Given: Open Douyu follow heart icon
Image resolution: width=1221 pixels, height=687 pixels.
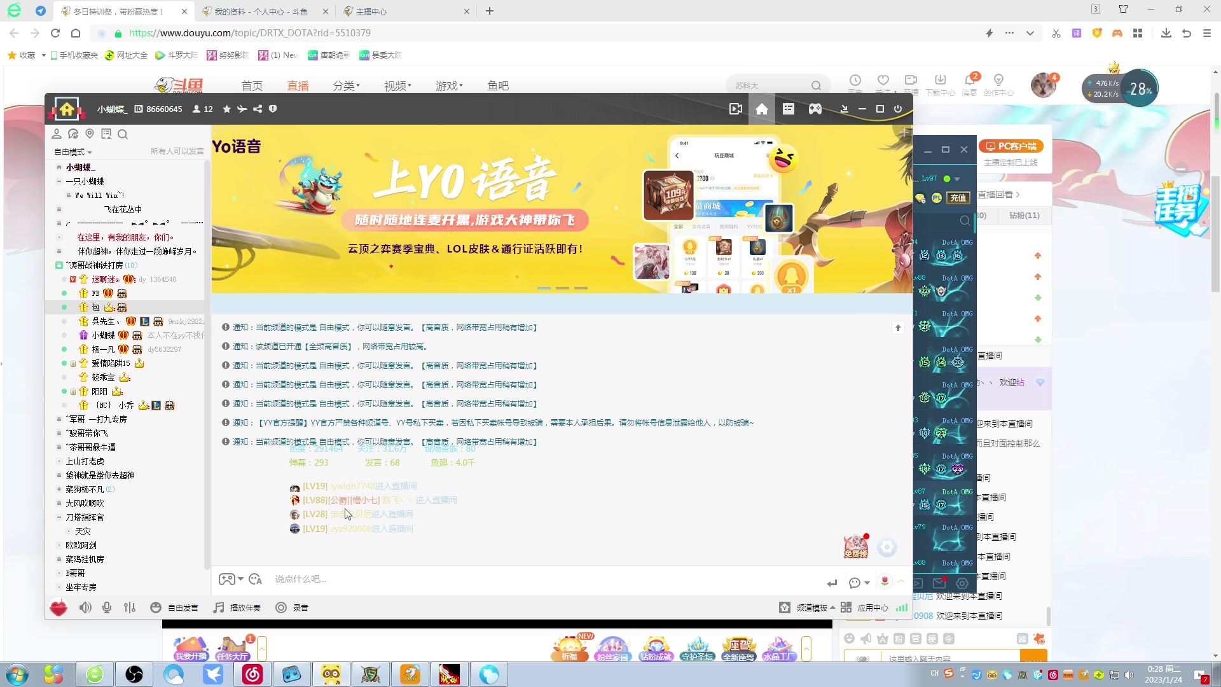Looking at the screenshot, I should tap(883, 80).
